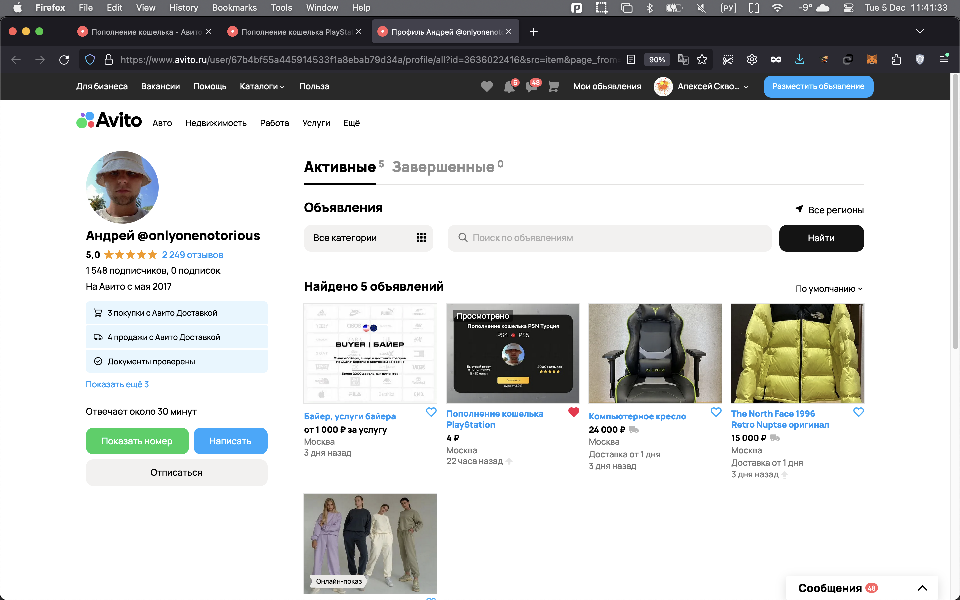Image resolution: width=960 pixels, height=600 pixels.
Task: Bookmark this page with star icon
Action: pos(702,60)
